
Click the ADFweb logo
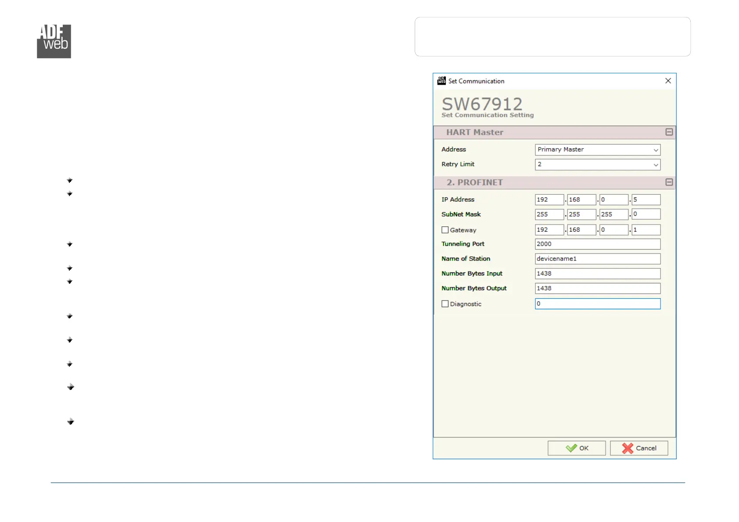click(54, 41)
